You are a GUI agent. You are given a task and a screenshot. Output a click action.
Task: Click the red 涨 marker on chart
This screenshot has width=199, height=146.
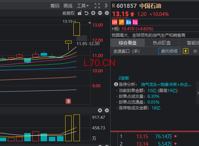(x=68, y=101)
